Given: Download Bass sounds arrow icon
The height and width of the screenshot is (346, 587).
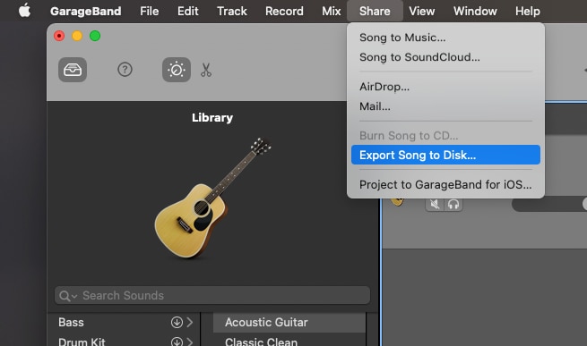Looking at the screenshot, I should pyautogui.click(x=177, y=322).
